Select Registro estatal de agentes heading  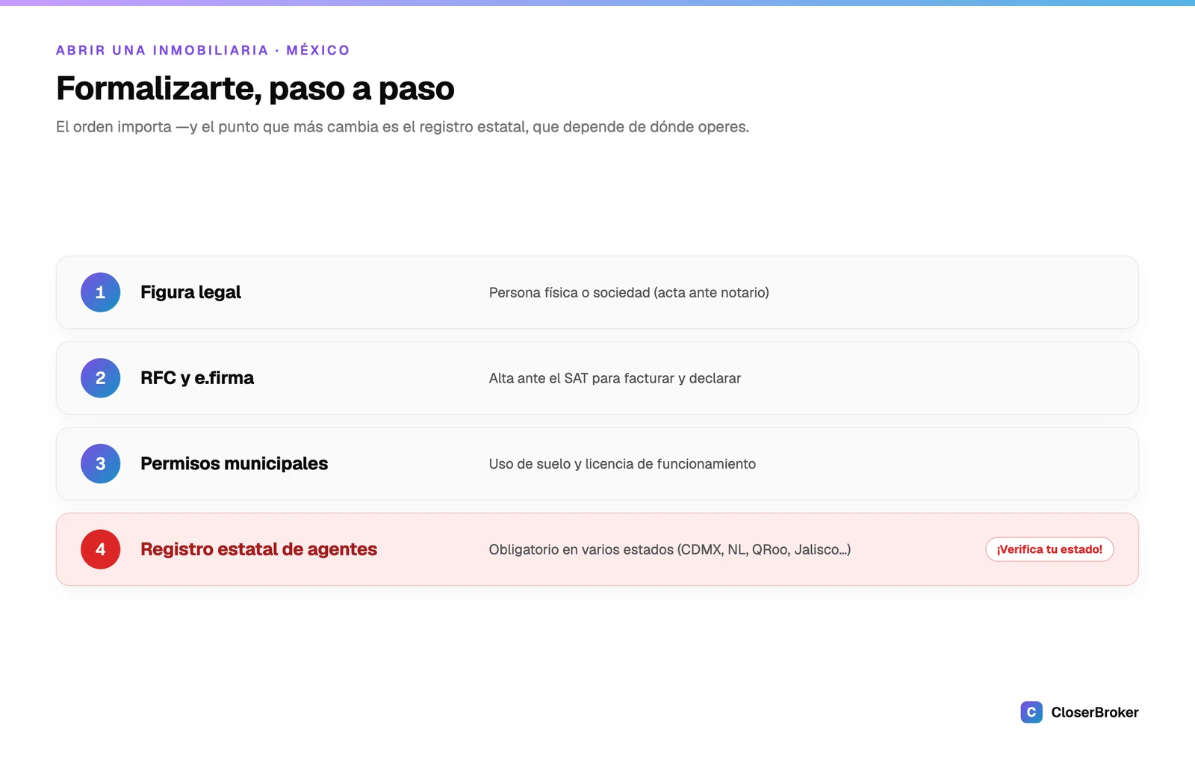pos(258,549)
